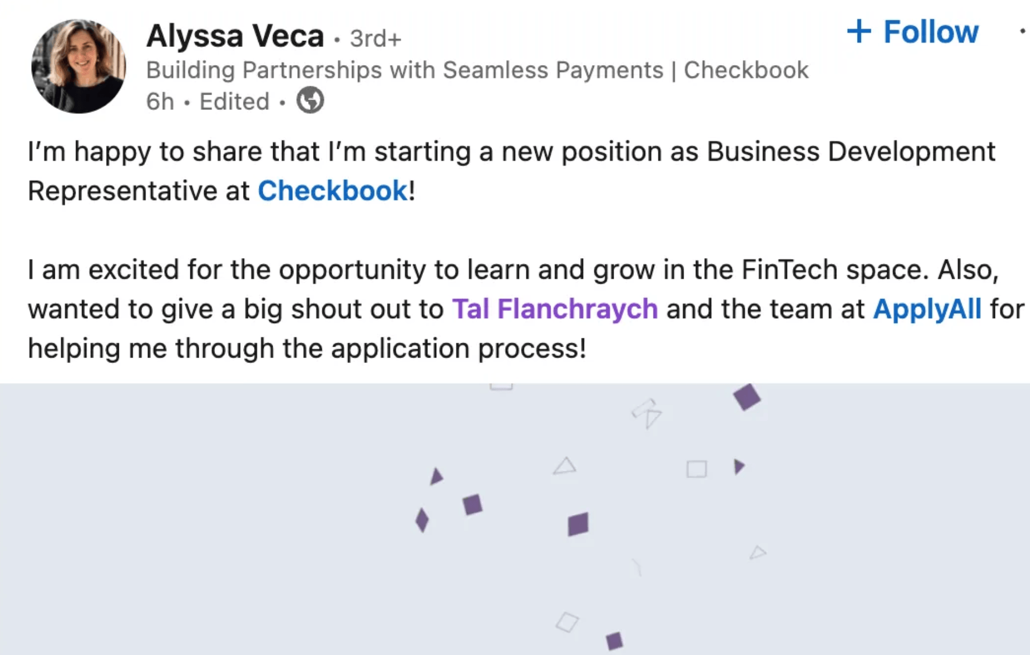Open Alyssa Veca's profile photo
Viewport: 1030px width, 655px height.
click(78, 66)
